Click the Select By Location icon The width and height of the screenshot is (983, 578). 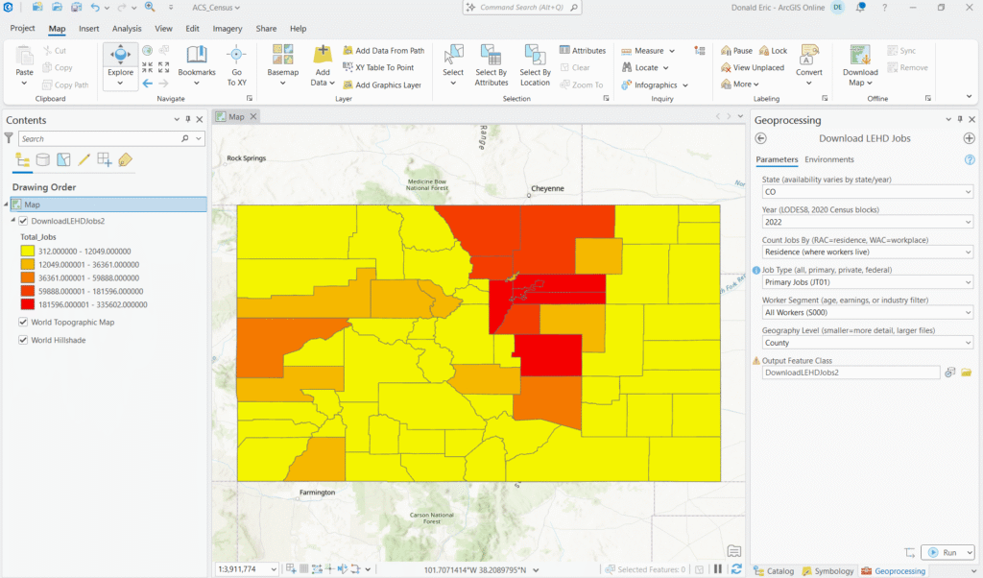pos(535,58)
